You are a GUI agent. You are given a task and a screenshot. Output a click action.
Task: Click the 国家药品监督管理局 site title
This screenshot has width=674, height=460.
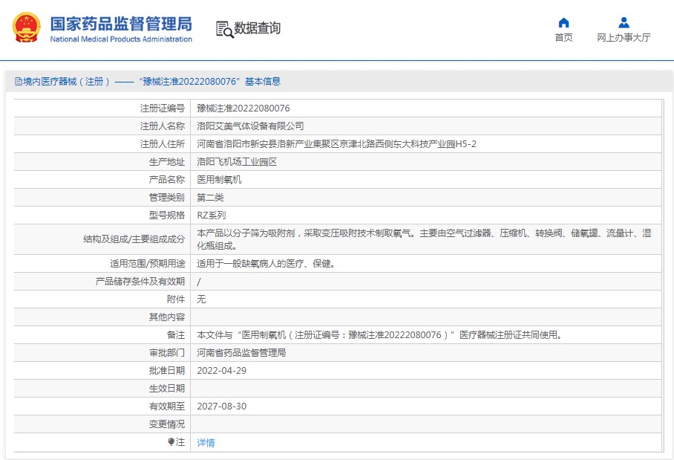click(121, 22)
